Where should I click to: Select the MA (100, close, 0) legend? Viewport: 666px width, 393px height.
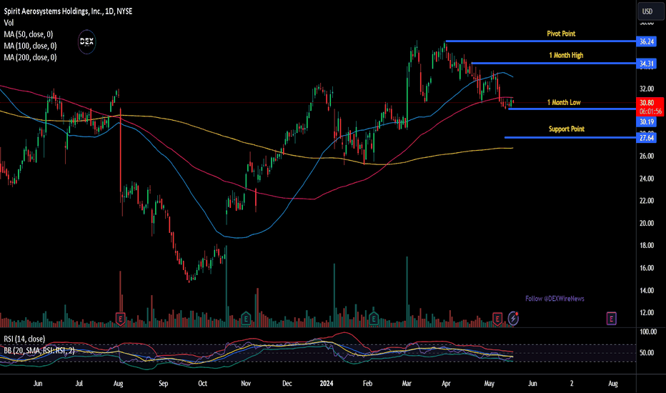click(30, 46)
